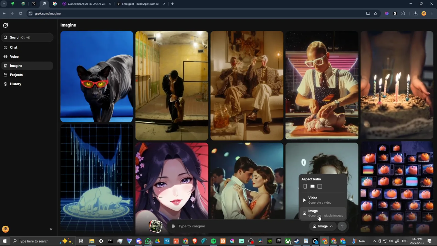Click the Search Ctrl+K field

pos(27,37)
